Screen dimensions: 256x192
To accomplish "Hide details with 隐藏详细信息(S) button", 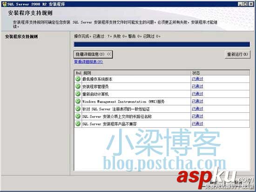I will point(93,55).
